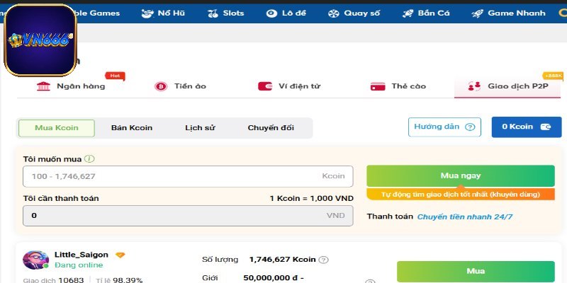Click the VN666 logo
The width and height of the screenshot is (567, 283).
coord(40,40)
